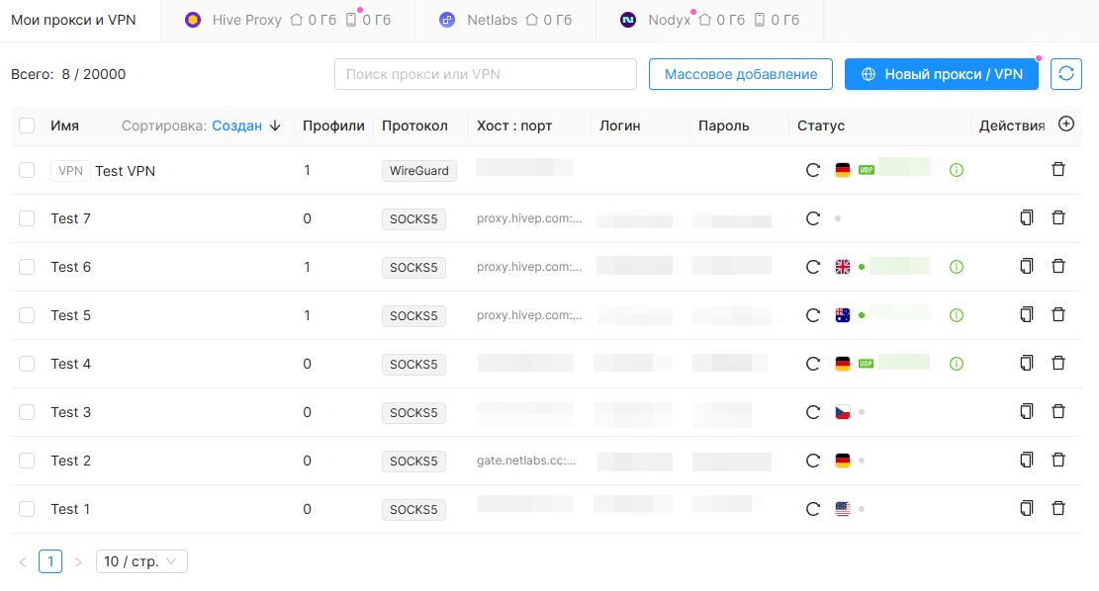Check the Test 3 row checkbox

click(27, 412)
